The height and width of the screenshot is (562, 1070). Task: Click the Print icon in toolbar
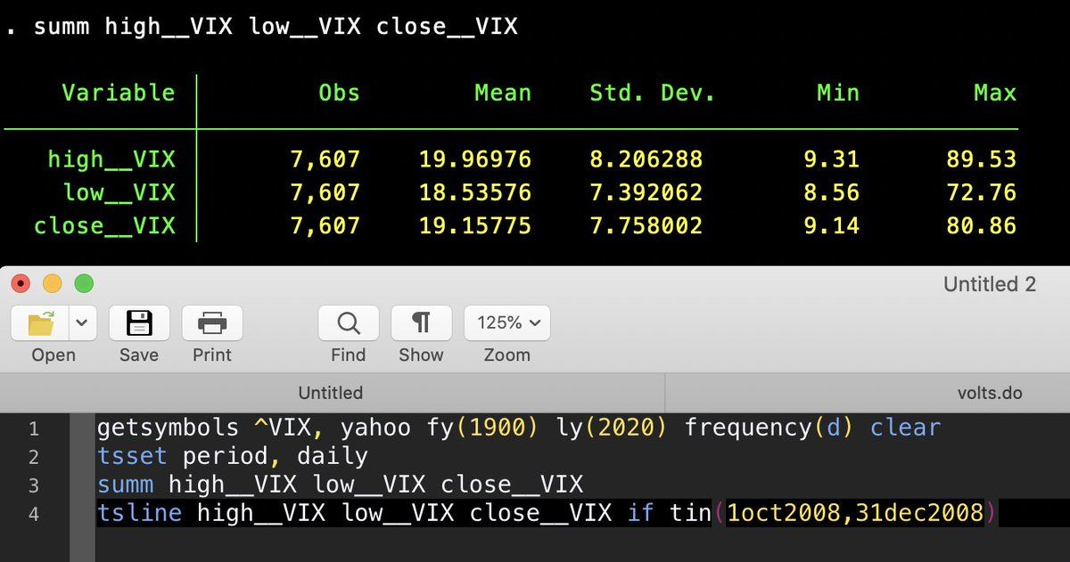tap(211, 323)
